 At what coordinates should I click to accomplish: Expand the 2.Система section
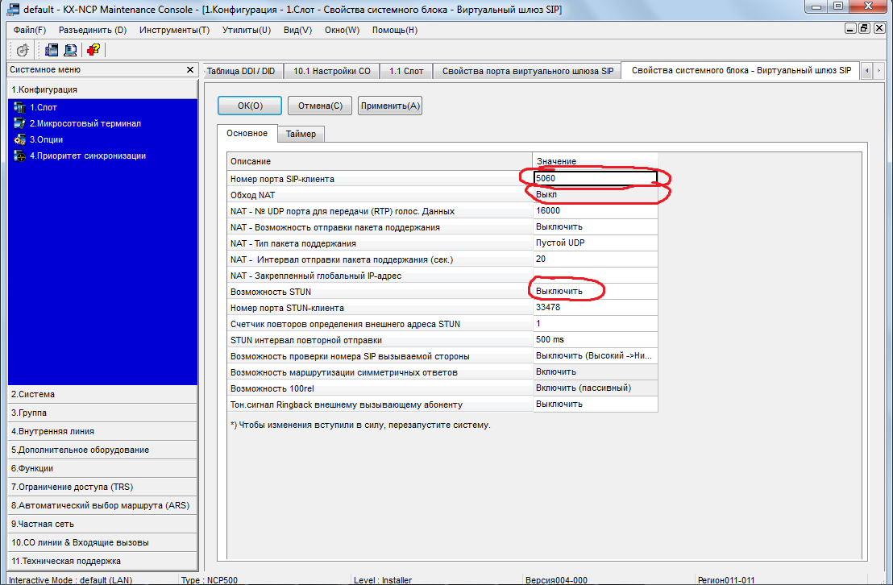tap(101, 395)
